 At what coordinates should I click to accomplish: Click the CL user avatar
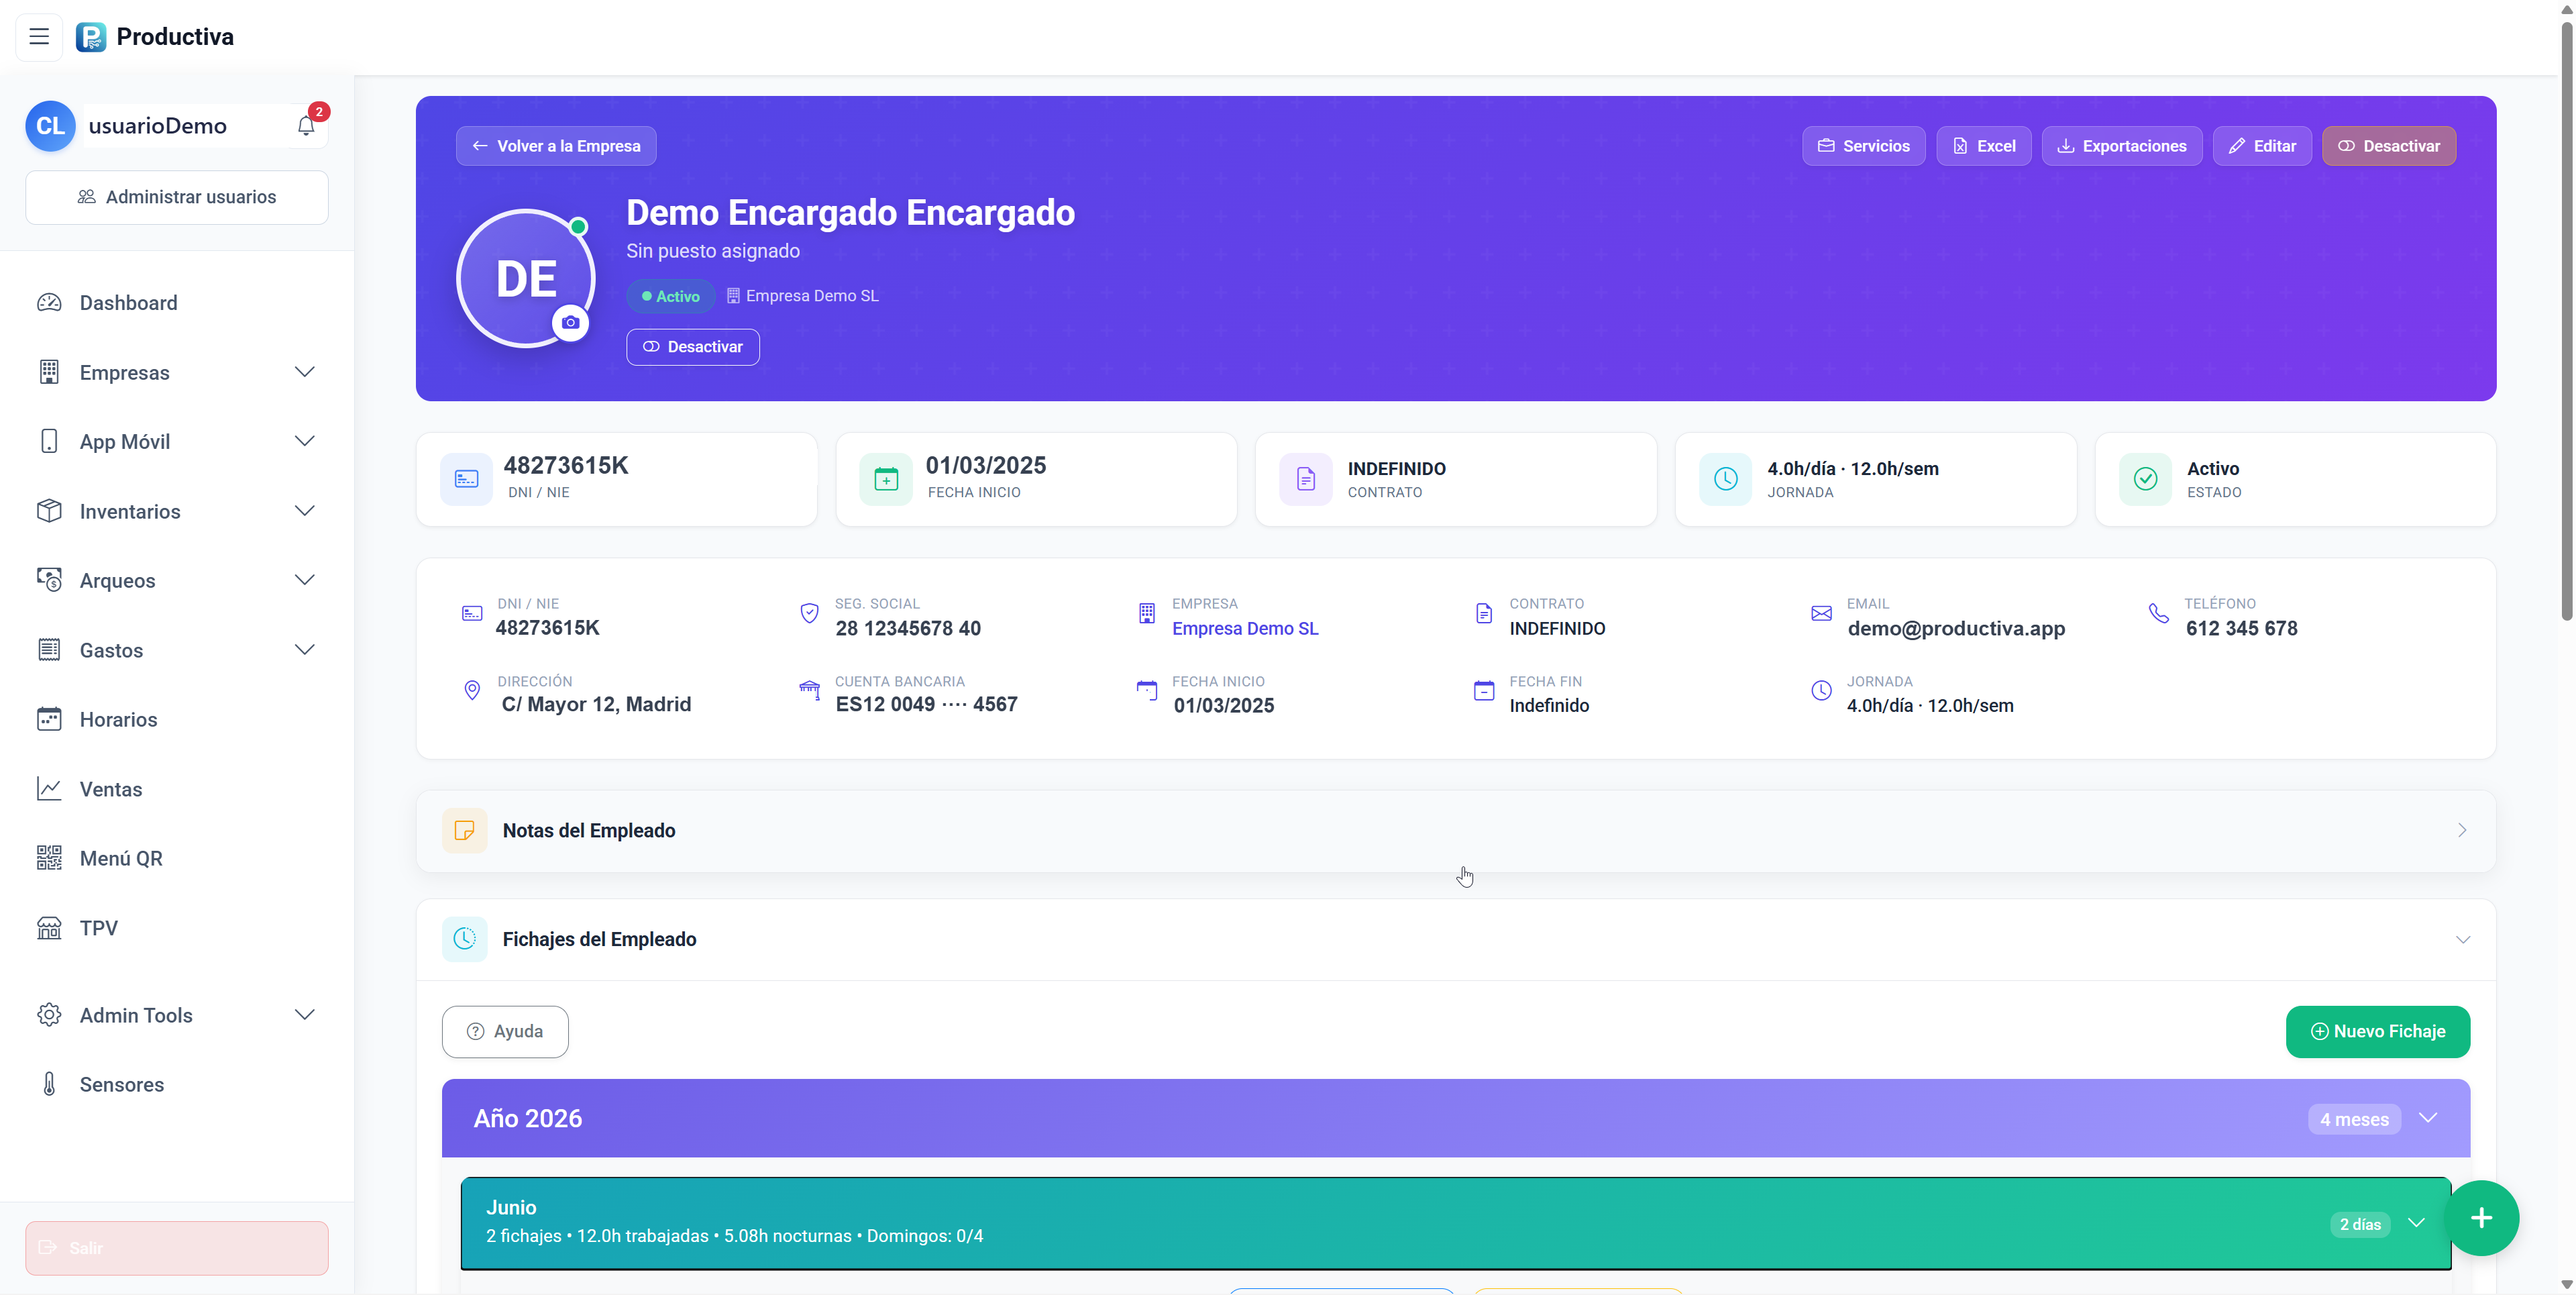(x=50, y=126)
